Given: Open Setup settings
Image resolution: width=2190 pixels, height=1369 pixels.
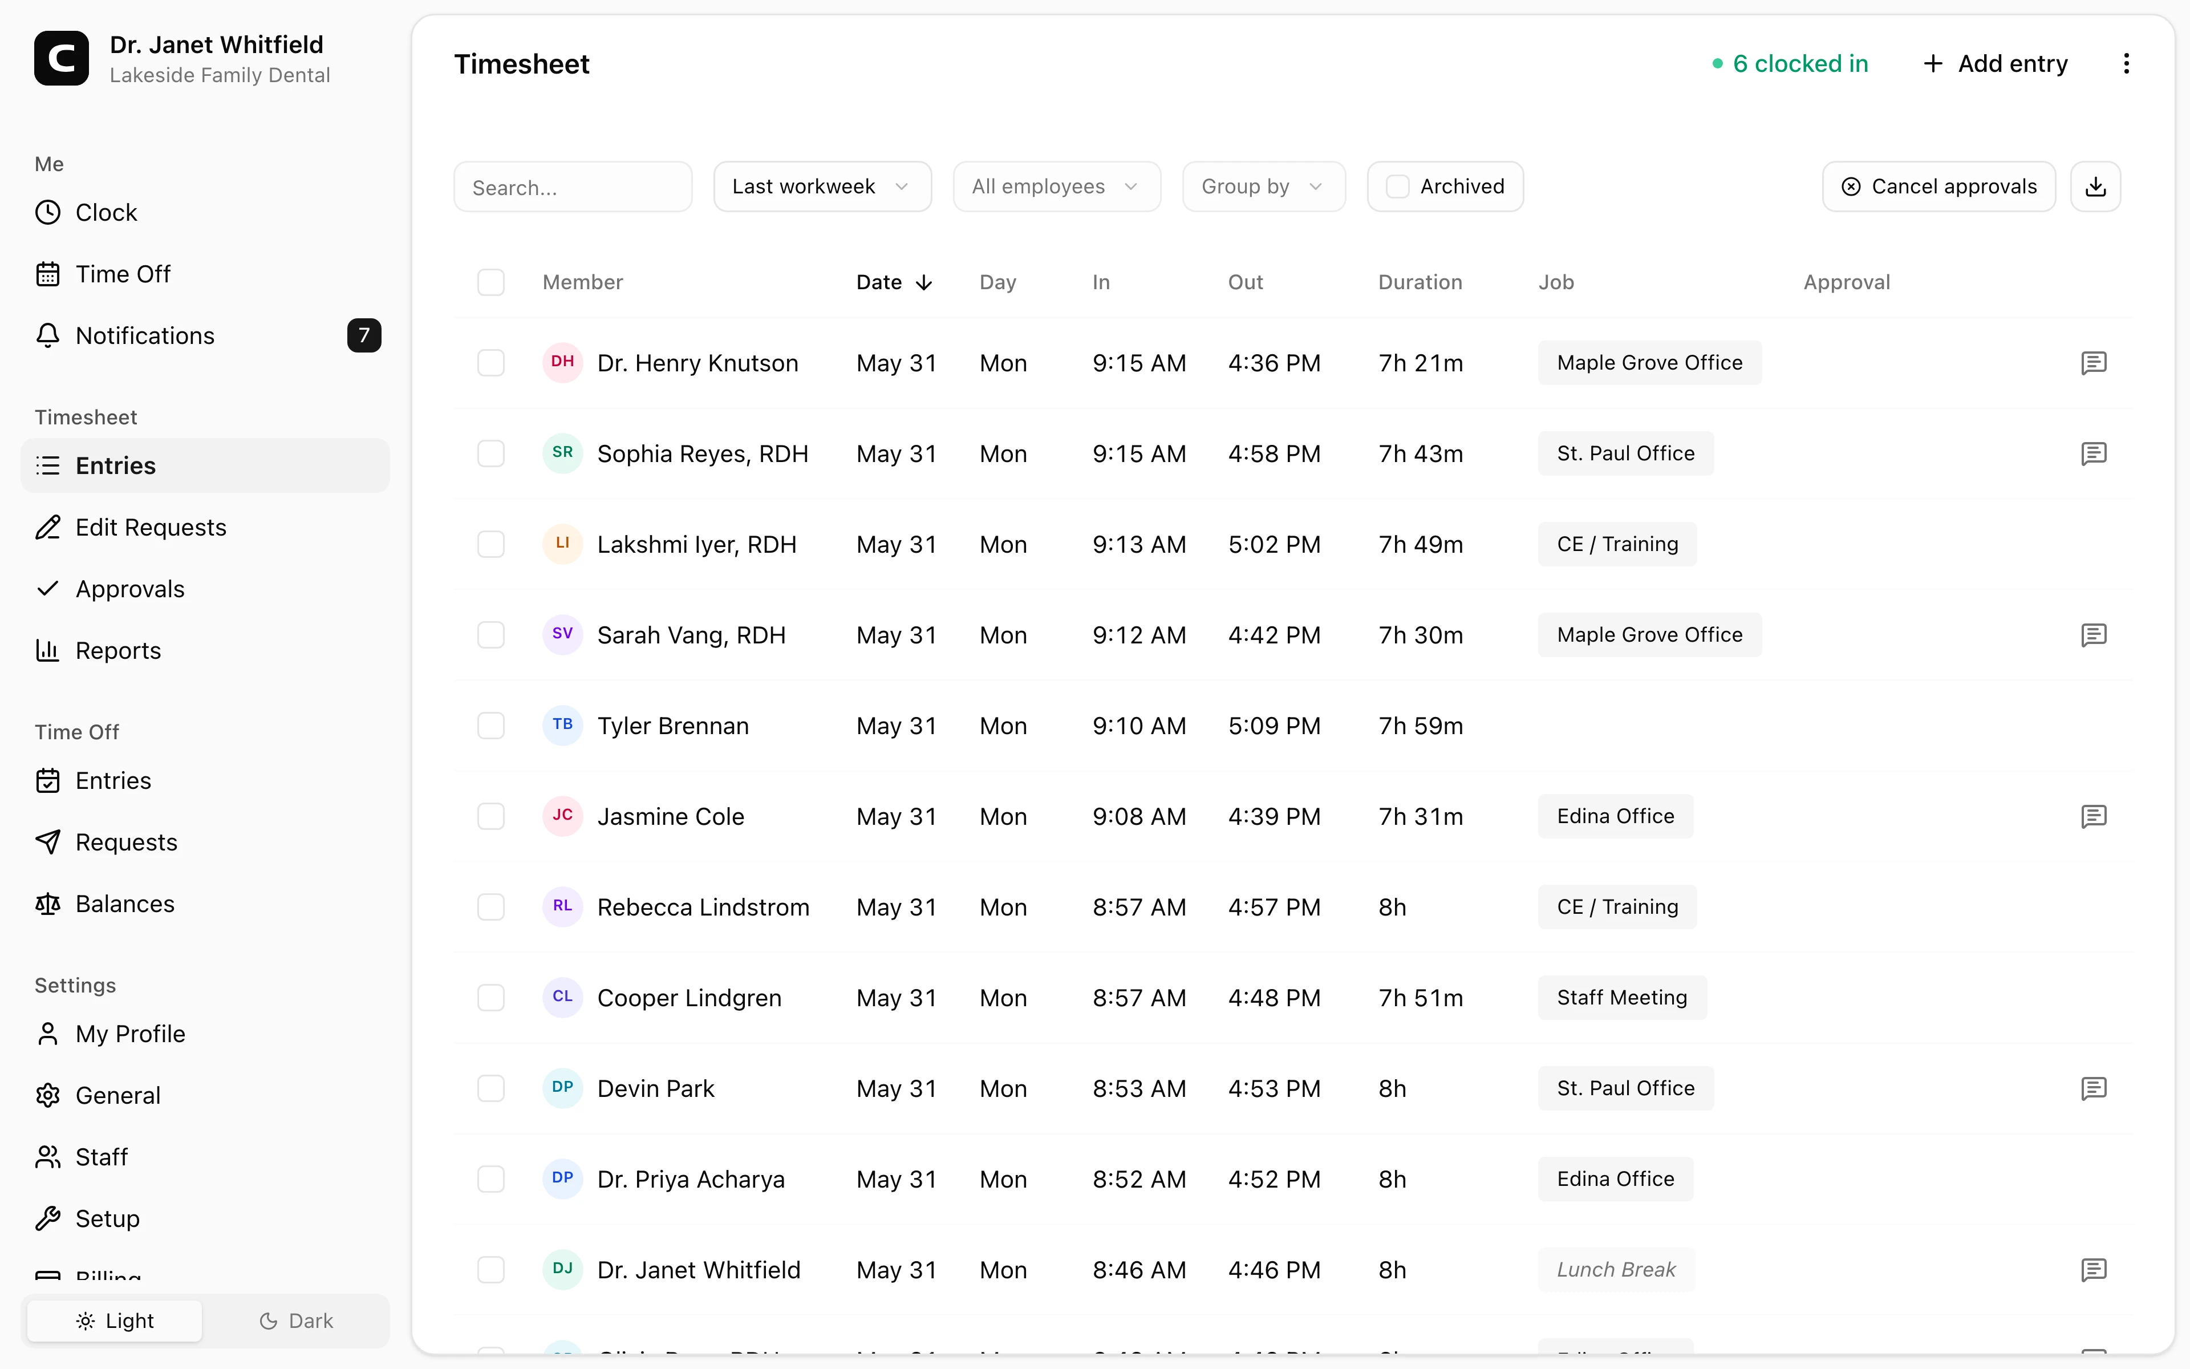Looking at the screenshot, I should click(x=205, y=1219).
